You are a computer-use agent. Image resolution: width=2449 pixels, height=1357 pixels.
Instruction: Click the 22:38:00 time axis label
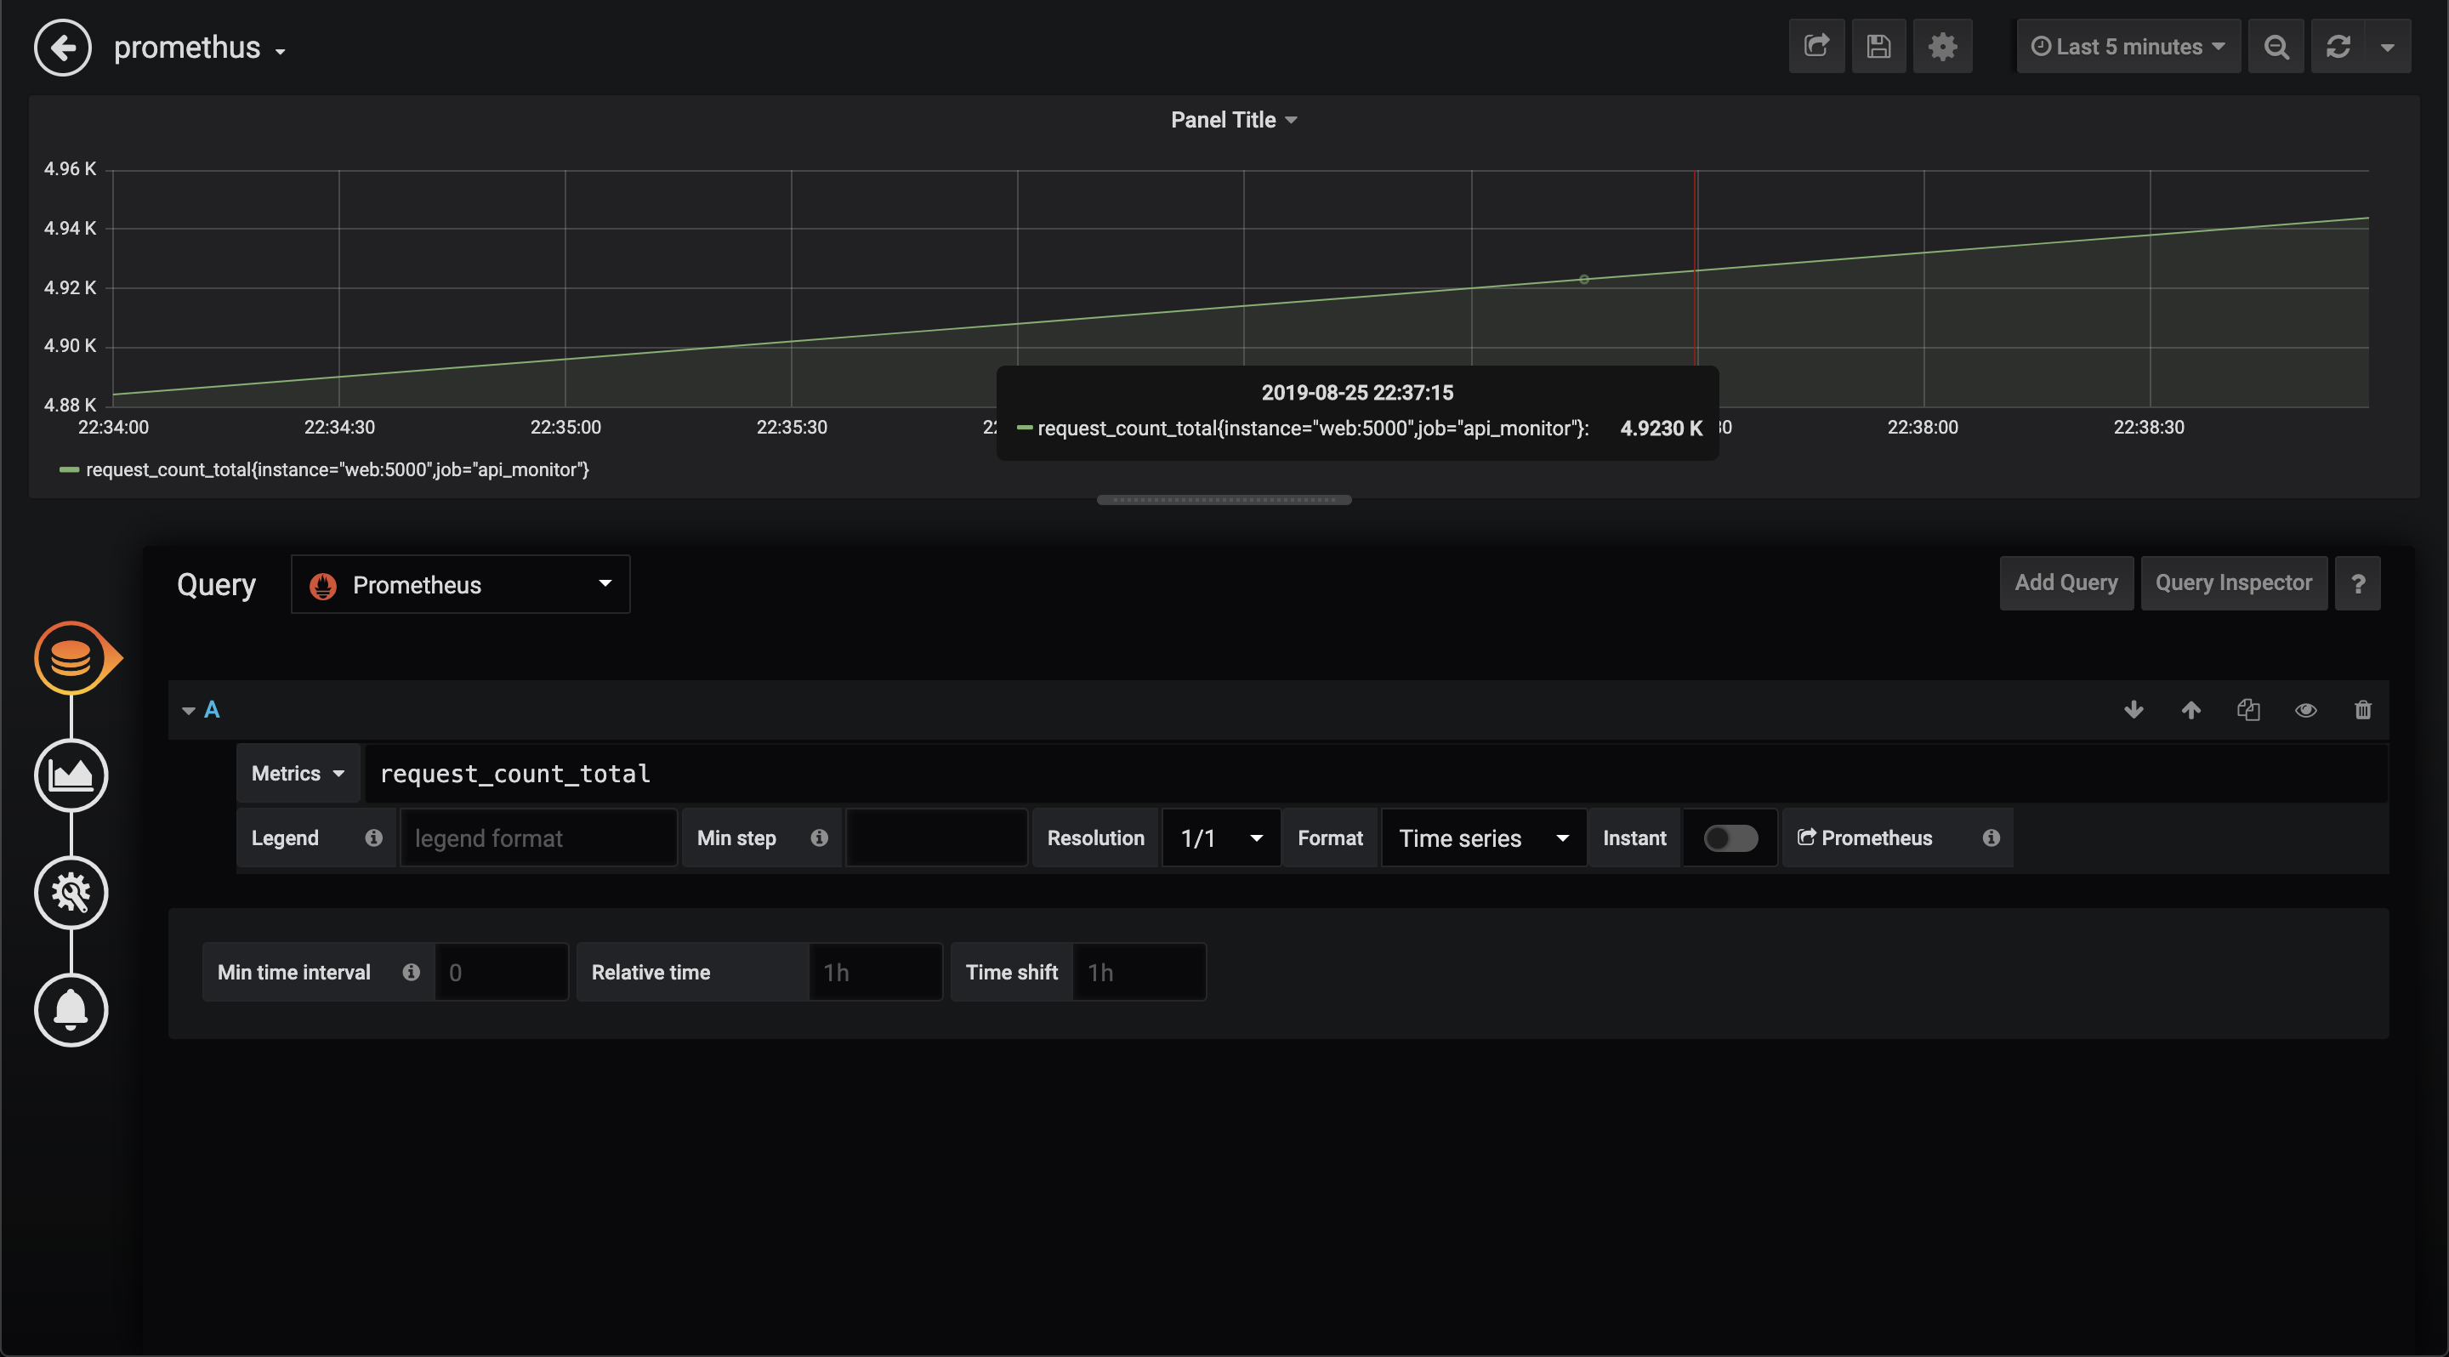click(1923, 428)
